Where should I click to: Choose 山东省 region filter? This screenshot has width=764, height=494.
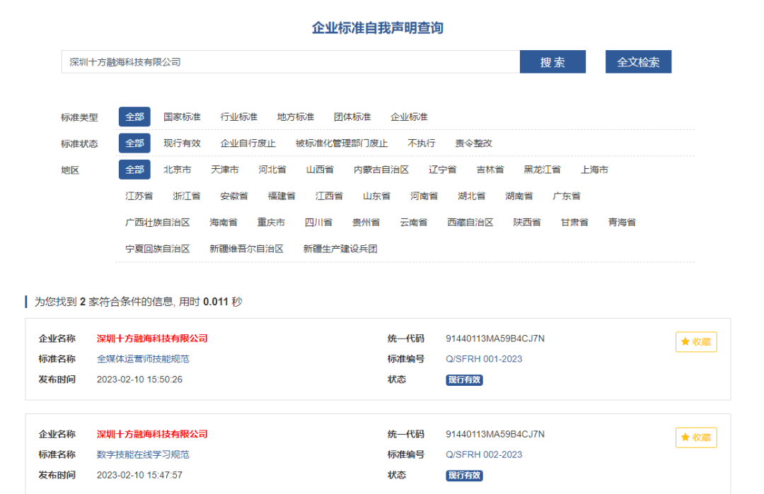point(376,196)
